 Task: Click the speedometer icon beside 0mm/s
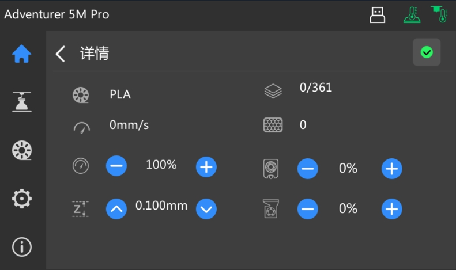[x=82, y=128]
